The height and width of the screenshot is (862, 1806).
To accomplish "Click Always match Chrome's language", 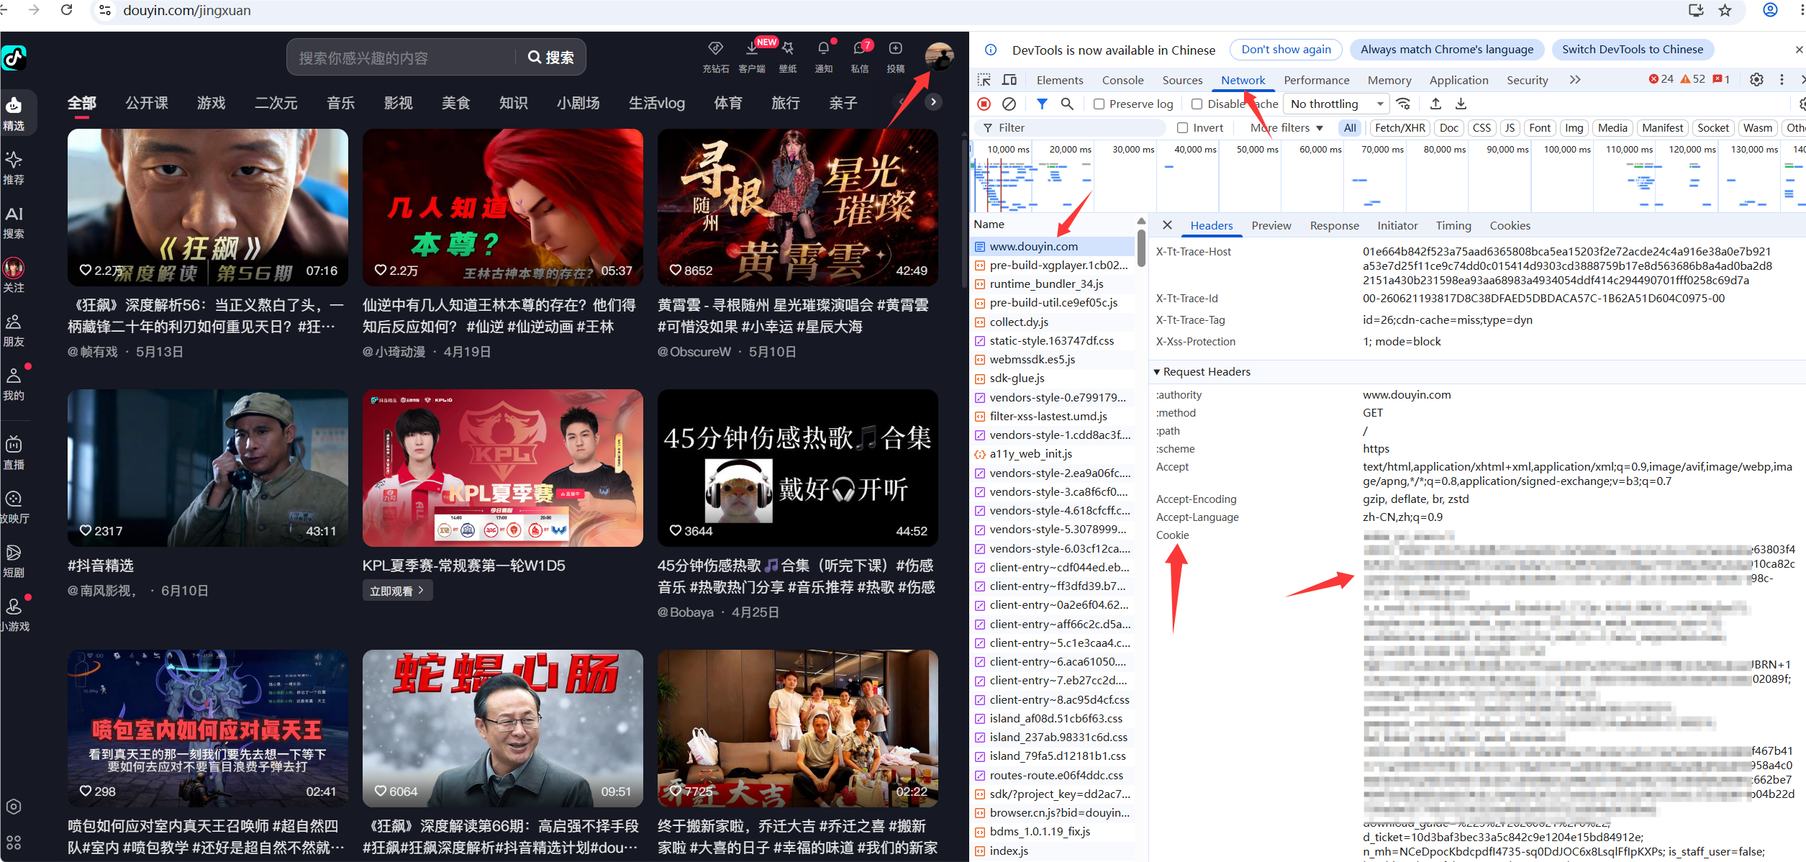I will pyautogui.click(x=1446, y=50).
